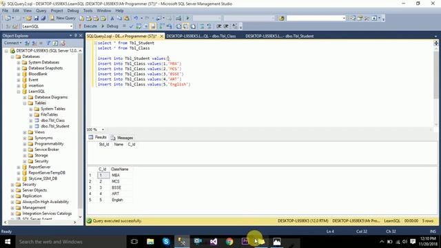Viewport: 441px width, 248px height.
Task: Collapse the LearnSQL database node
Action: tap(19, 92)
